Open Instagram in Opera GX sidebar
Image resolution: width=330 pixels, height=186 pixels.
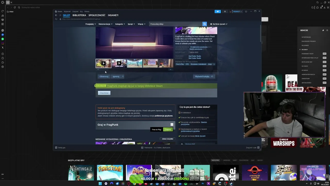click(3, 43)
